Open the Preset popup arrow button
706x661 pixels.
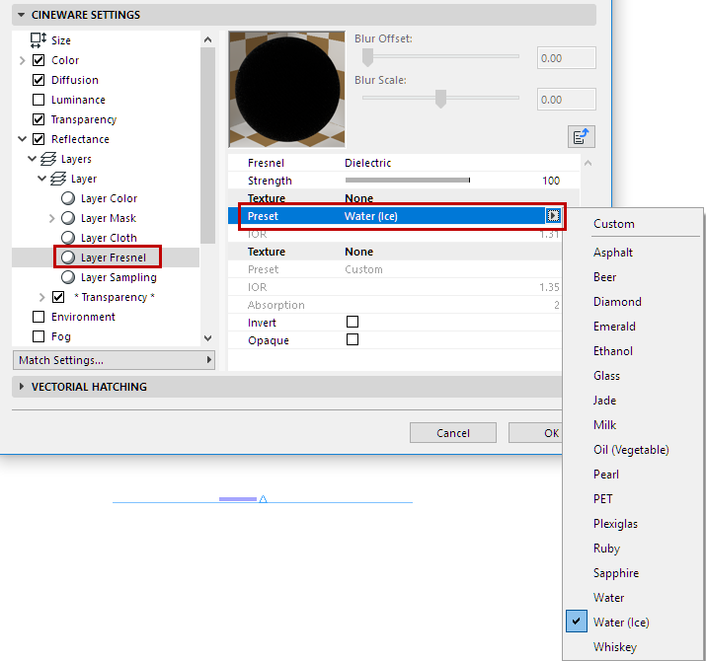[x=553, y=216]
